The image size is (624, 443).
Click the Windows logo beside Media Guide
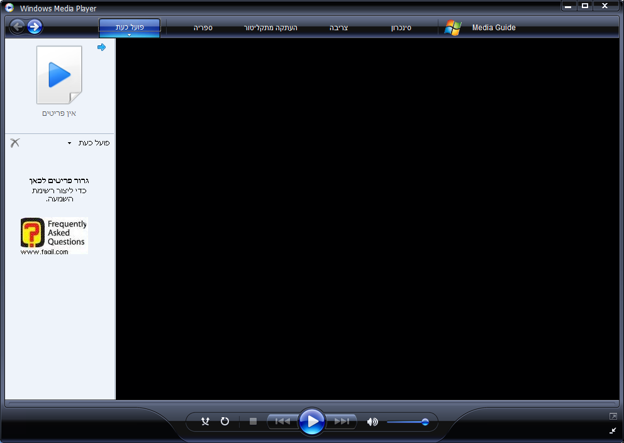(x=452, y=28)
